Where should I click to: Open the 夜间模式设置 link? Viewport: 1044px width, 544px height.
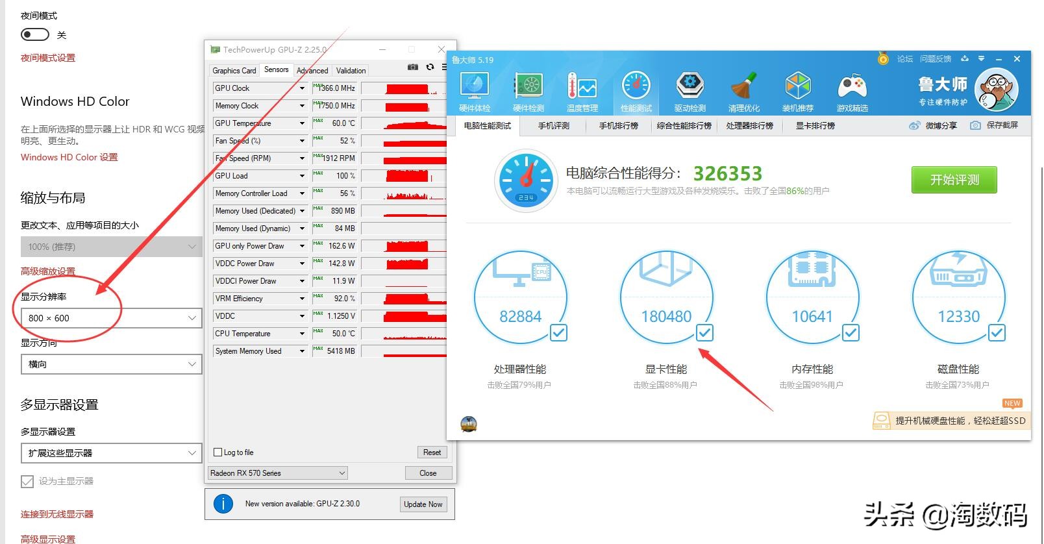[48, 58]
